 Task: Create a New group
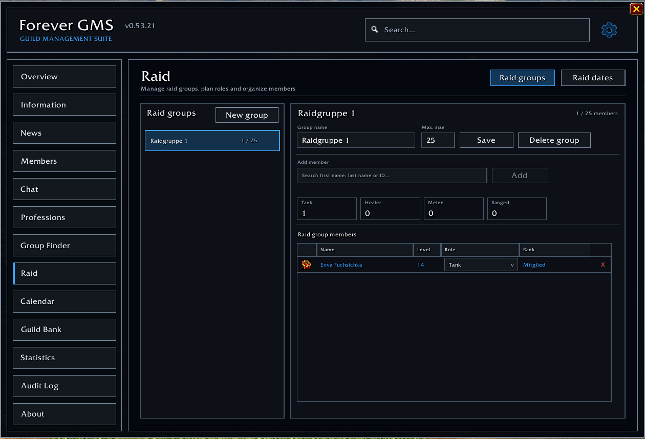click(x=247, y=115)
